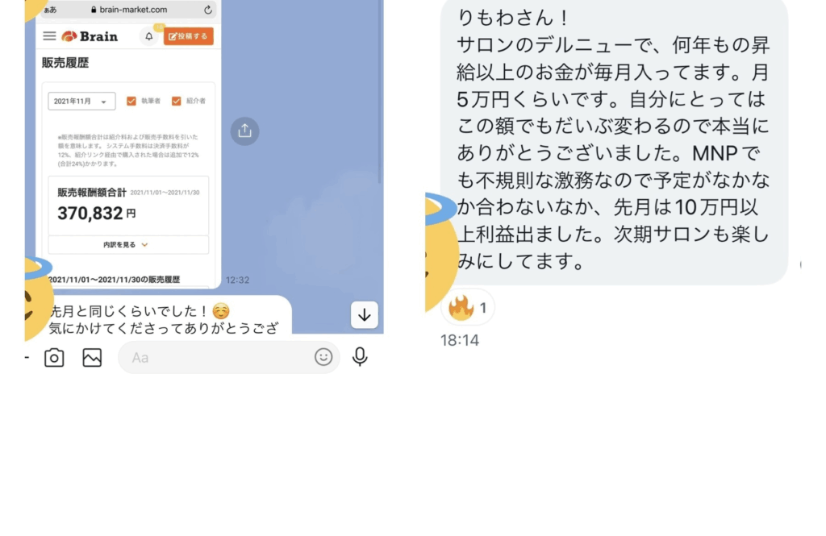
Task: Click the brain-market.com address bar
Action: pyautogui.click(x=128, y=10)
